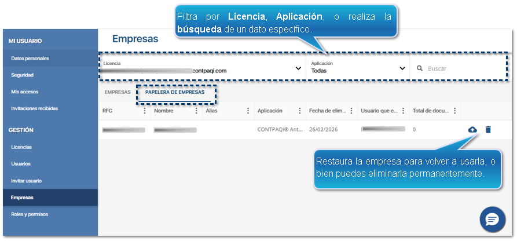This screenshot has width=517, height=241.
Task: Go to Datos personales in sidebar
Action: click(x=30, y=59)
